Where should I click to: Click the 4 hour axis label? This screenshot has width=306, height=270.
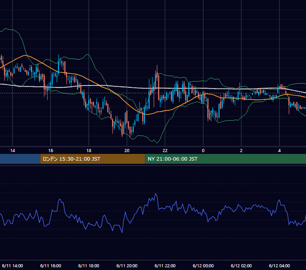point(279,151)
